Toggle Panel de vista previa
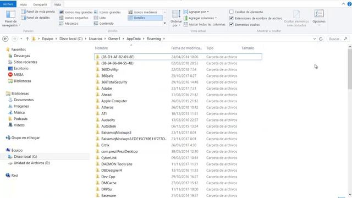Screen dimensions: 352x198 [38, 12]
